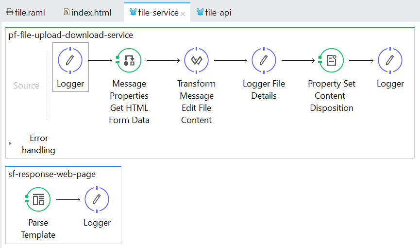
Task: Click the Message Properties Get HTML Form Data icon
Action: tap(129, 60)
